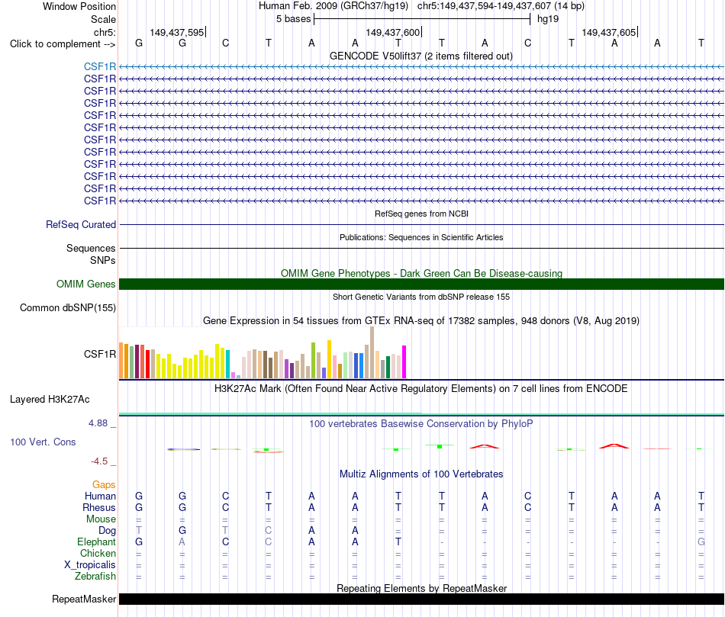This screenshot has width=725, height=617.
Task: Click OMIM Gene Phenotypes green track title
Action: 421,273
